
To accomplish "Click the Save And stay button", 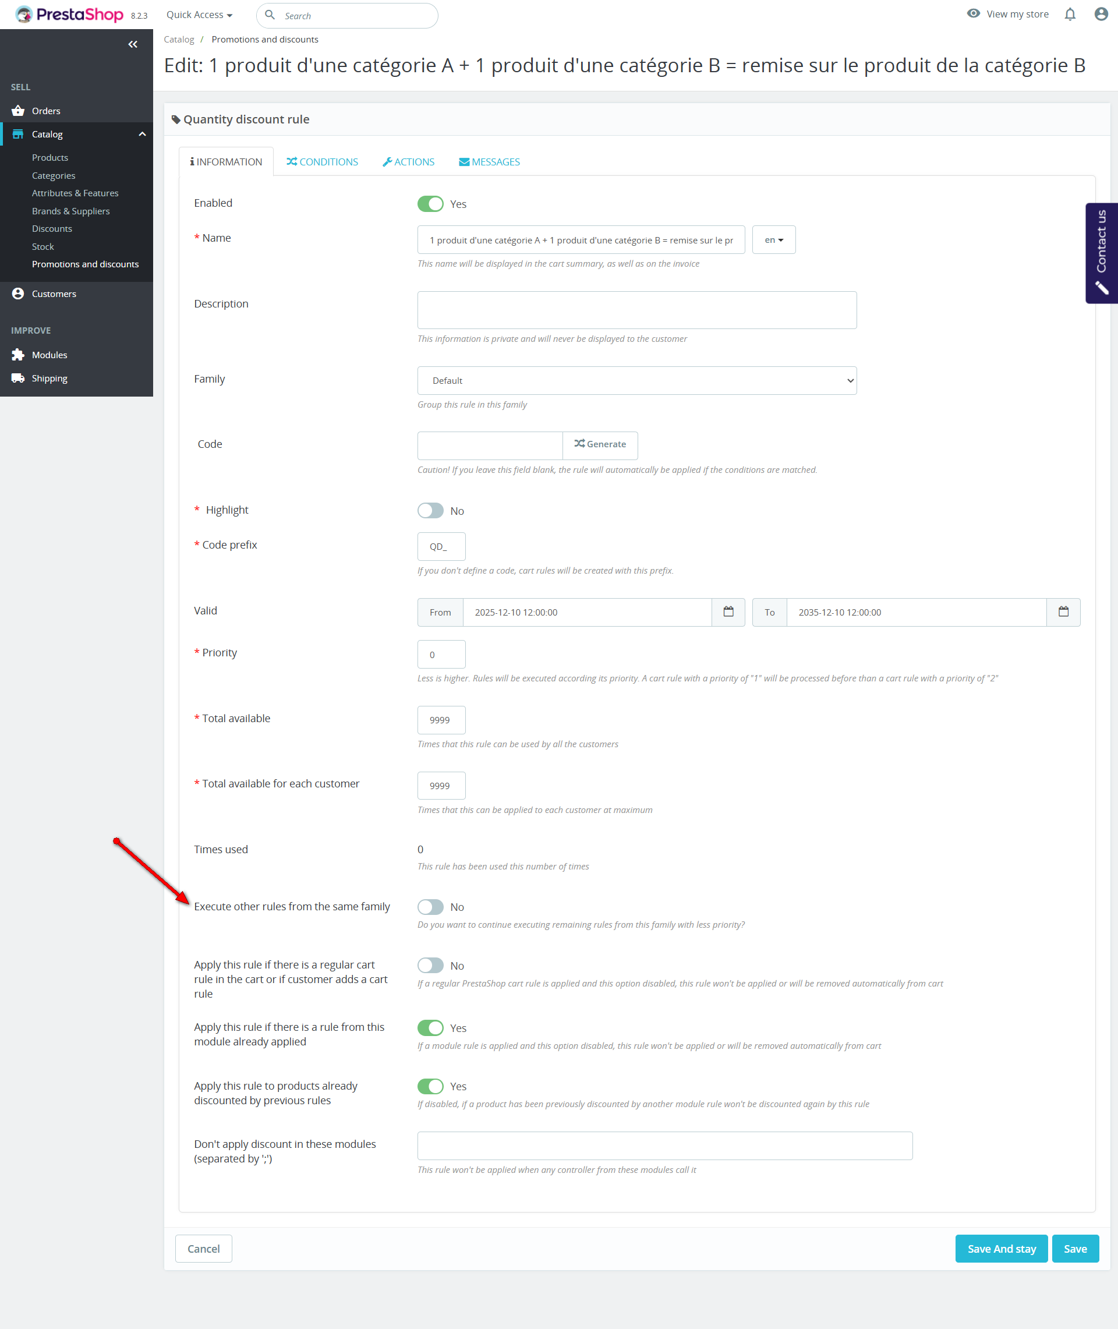I will coord(1001,1249).
